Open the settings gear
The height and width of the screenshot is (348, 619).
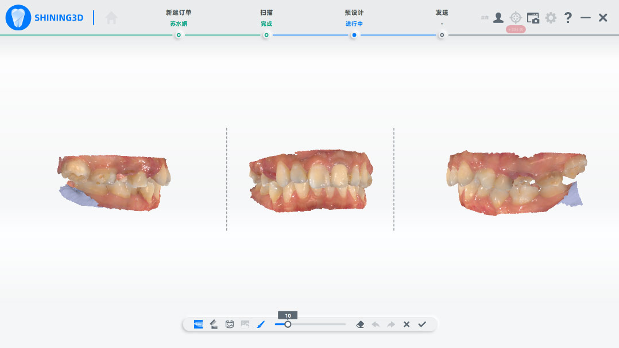(x=551, y=18)
